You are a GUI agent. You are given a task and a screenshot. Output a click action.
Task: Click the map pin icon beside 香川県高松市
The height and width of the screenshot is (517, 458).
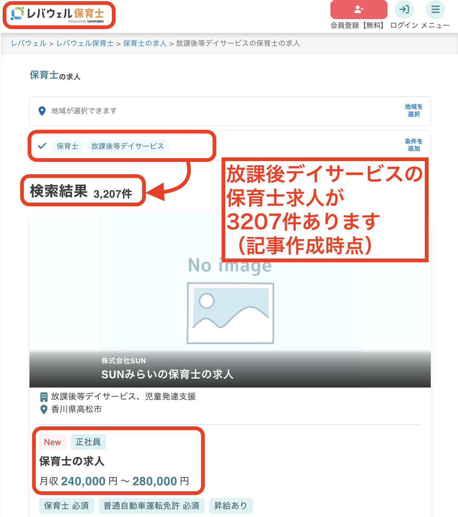44,410
